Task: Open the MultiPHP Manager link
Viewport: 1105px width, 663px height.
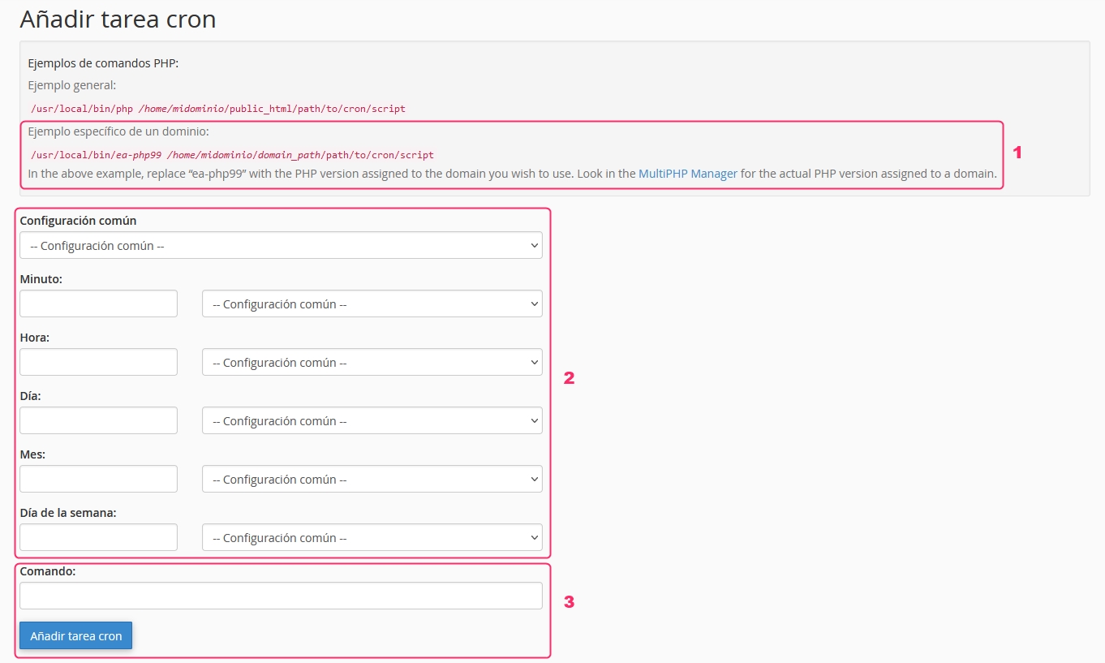Action: tap(687, 174)
